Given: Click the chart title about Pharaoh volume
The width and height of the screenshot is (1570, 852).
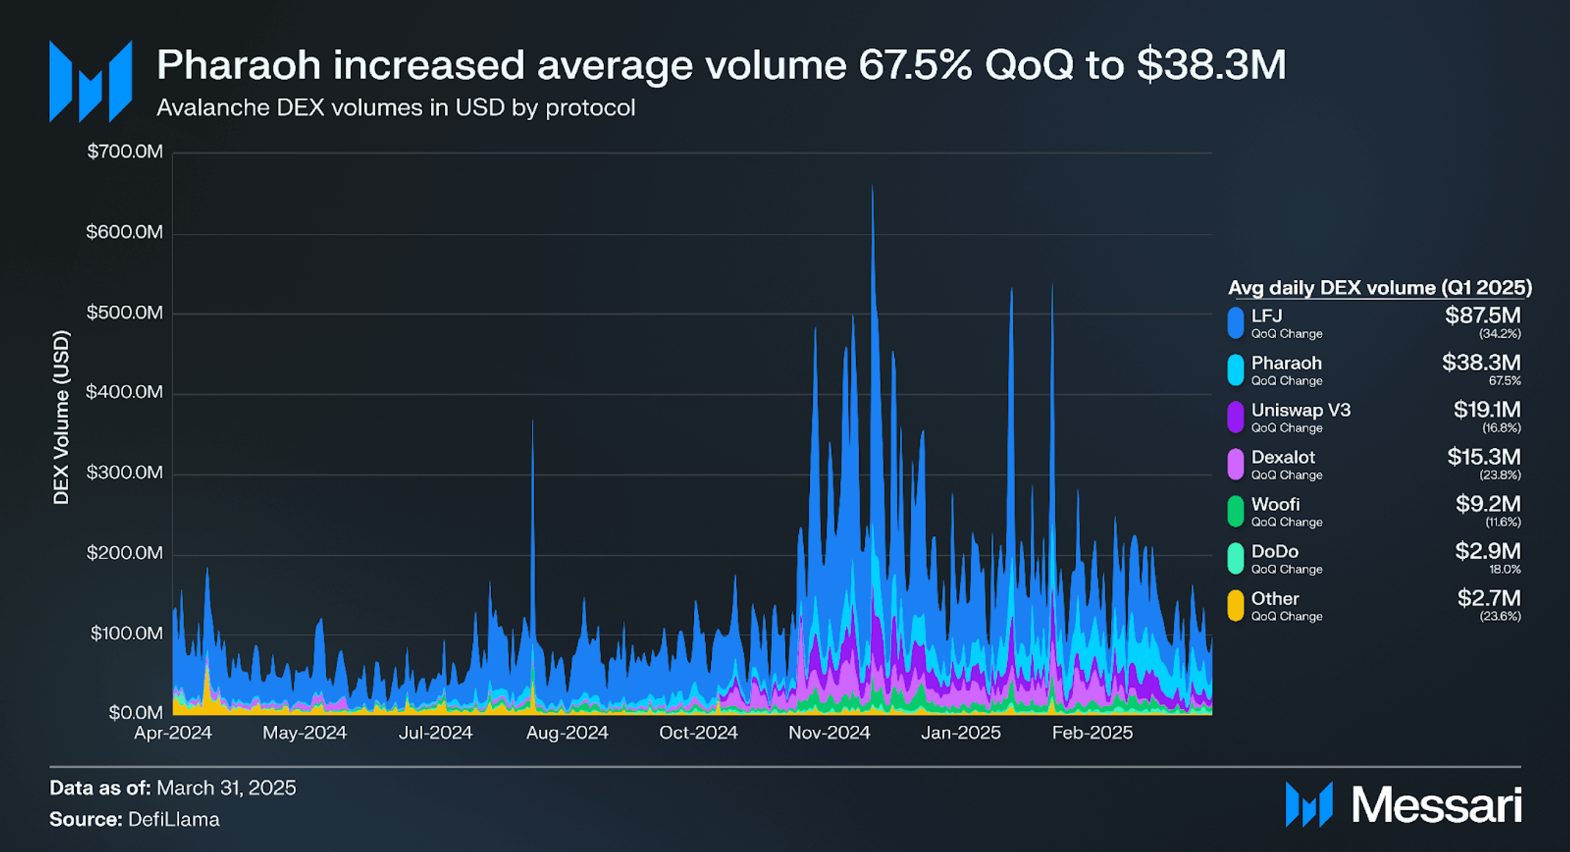Looking at the screenshot, I should 721,65.
